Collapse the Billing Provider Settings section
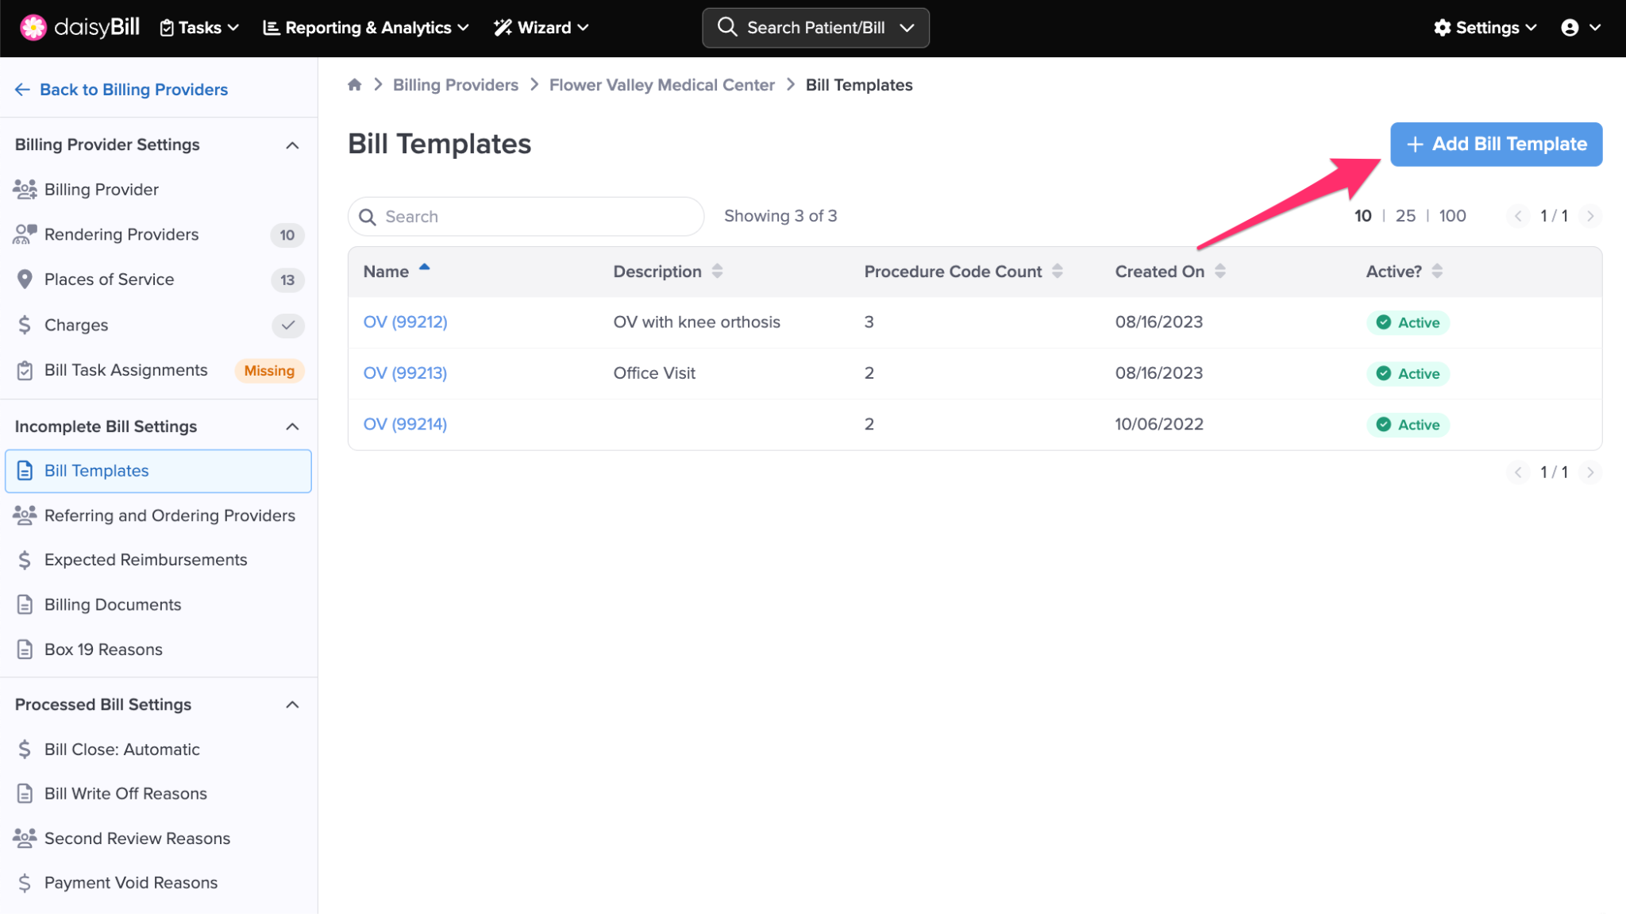The height and width of the screenshot is (914, 1626). tap(292, 145)
